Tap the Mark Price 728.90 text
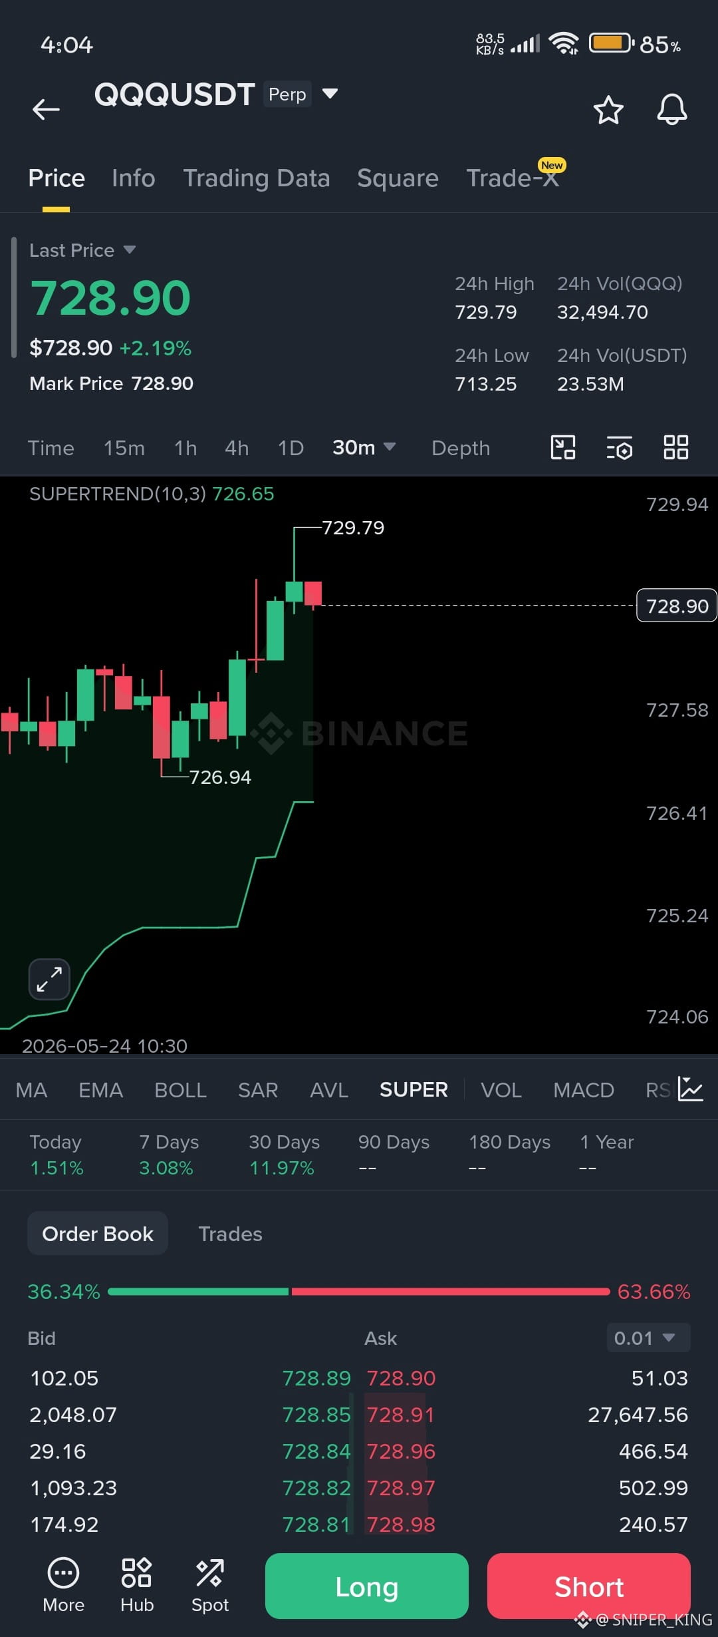Image resolution: width=718 pixels, height=1637 pixels. pyautogui.click(x=112, y=383)
